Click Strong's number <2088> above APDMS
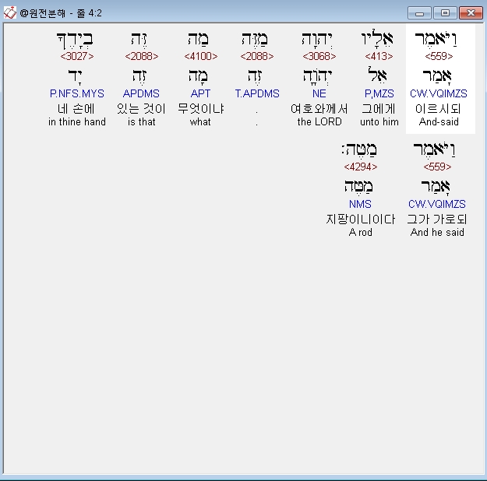This screenshot has height=481, width=487. [142, 56]
